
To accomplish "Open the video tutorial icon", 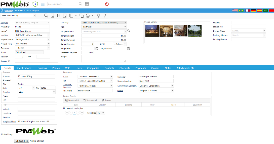I will tap(87, 4).
